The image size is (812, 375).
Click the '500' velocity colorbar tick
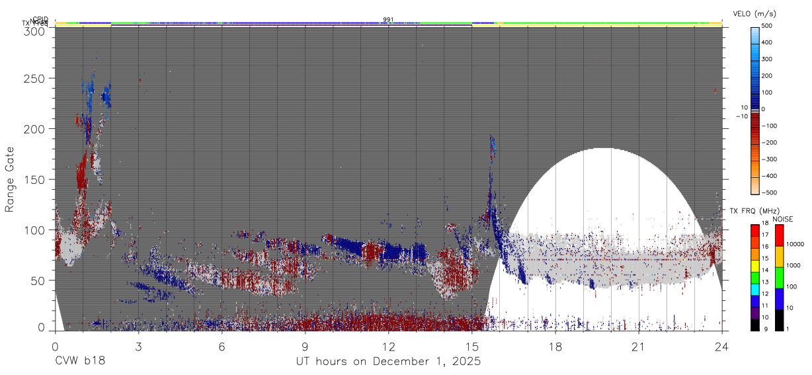[x=767, y=26]
